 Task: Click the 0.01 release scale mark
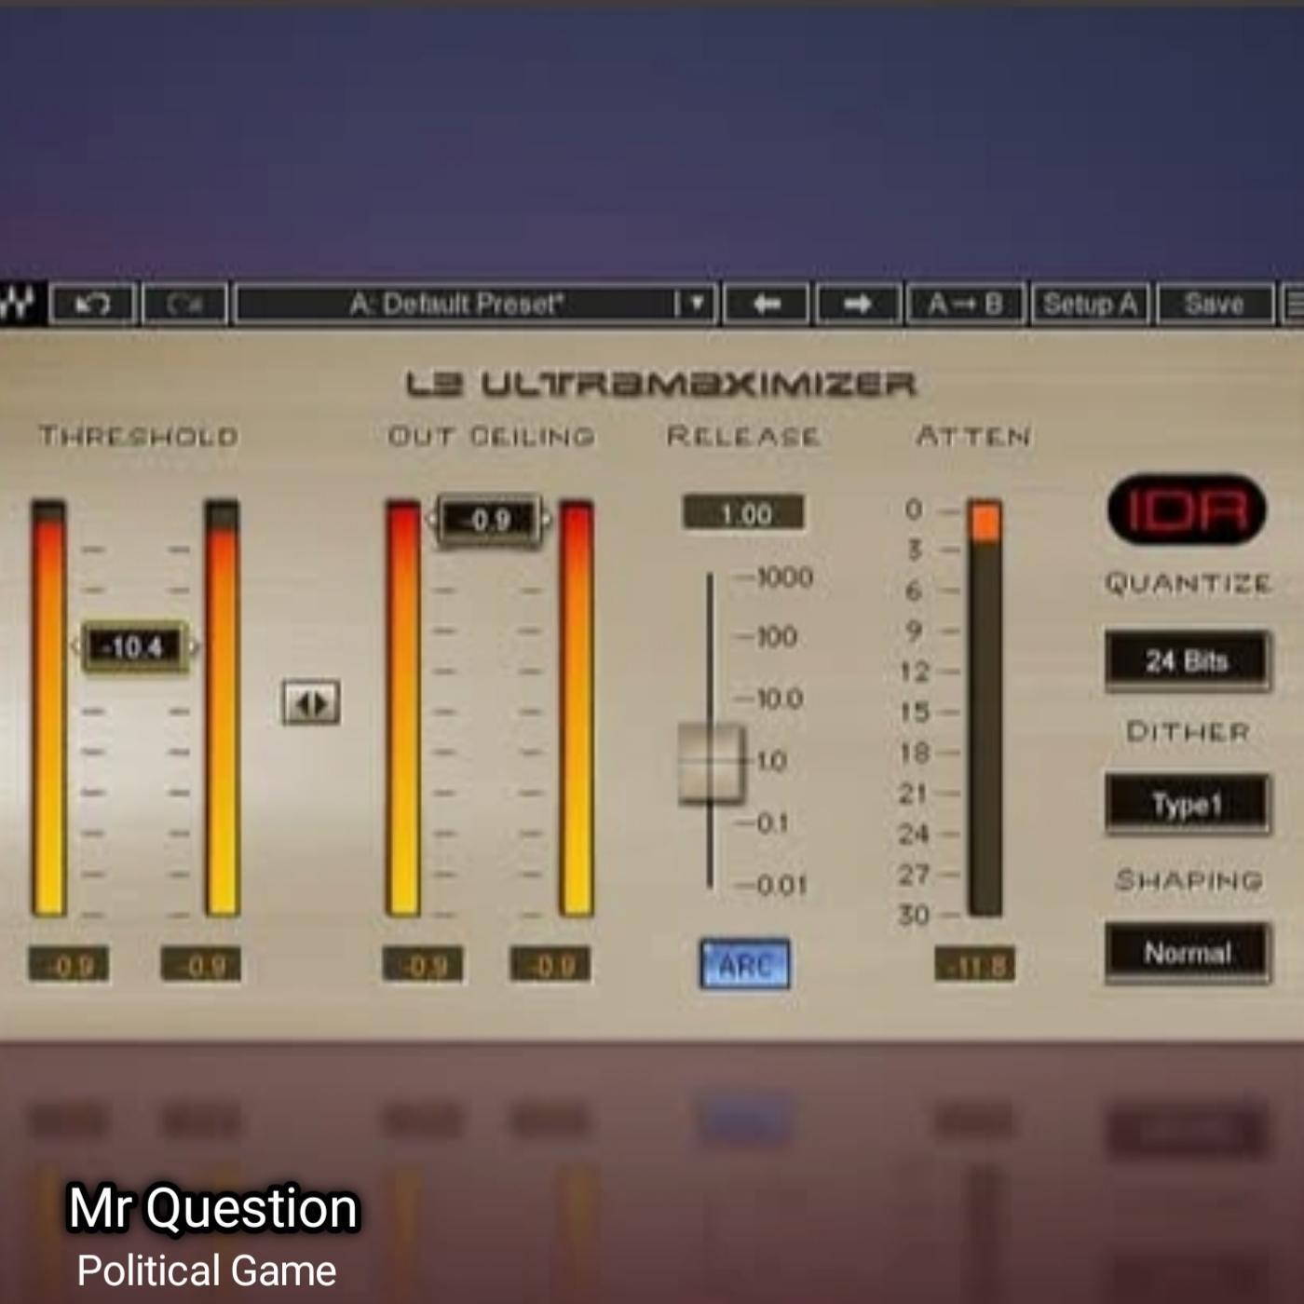coord(781,885)
